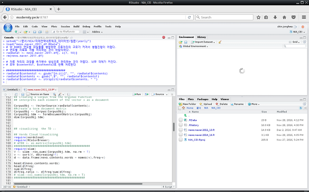Click the Firefox home icon
The height and width of the screenshot is (192, 309).
click(x=284, y=17)
